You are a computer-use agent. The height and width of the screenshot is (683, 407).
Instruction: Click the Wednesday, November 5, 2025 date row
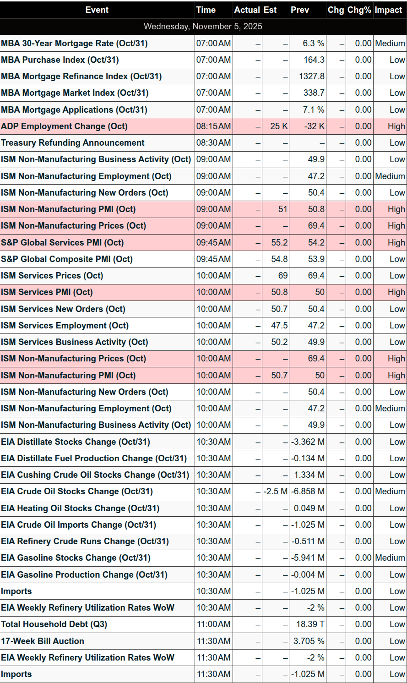203,26
